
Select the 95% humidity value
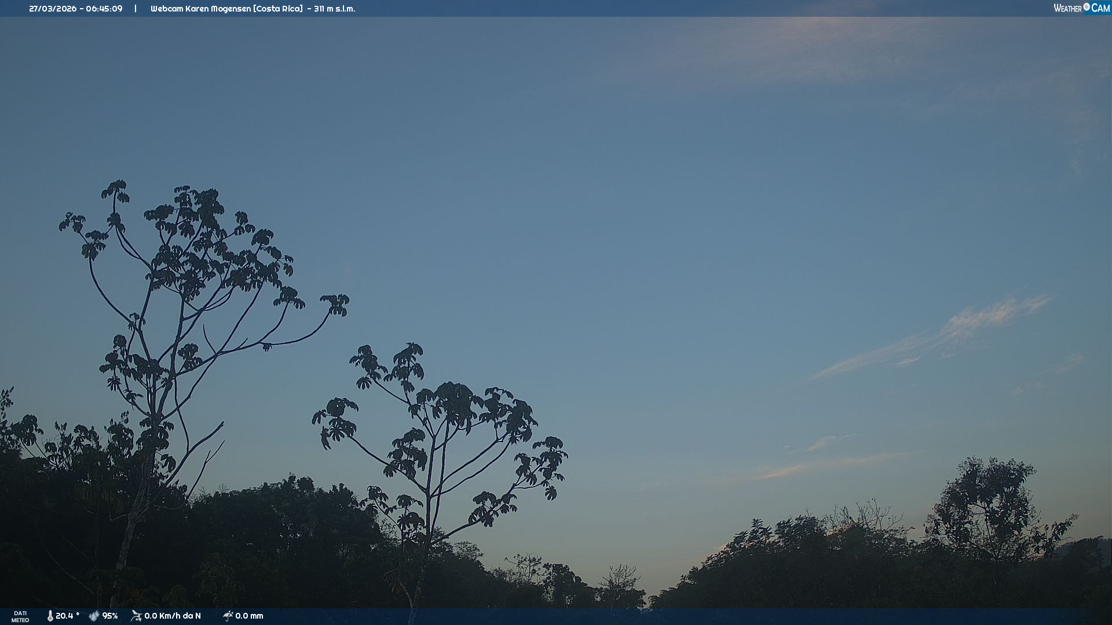(110, 616)
